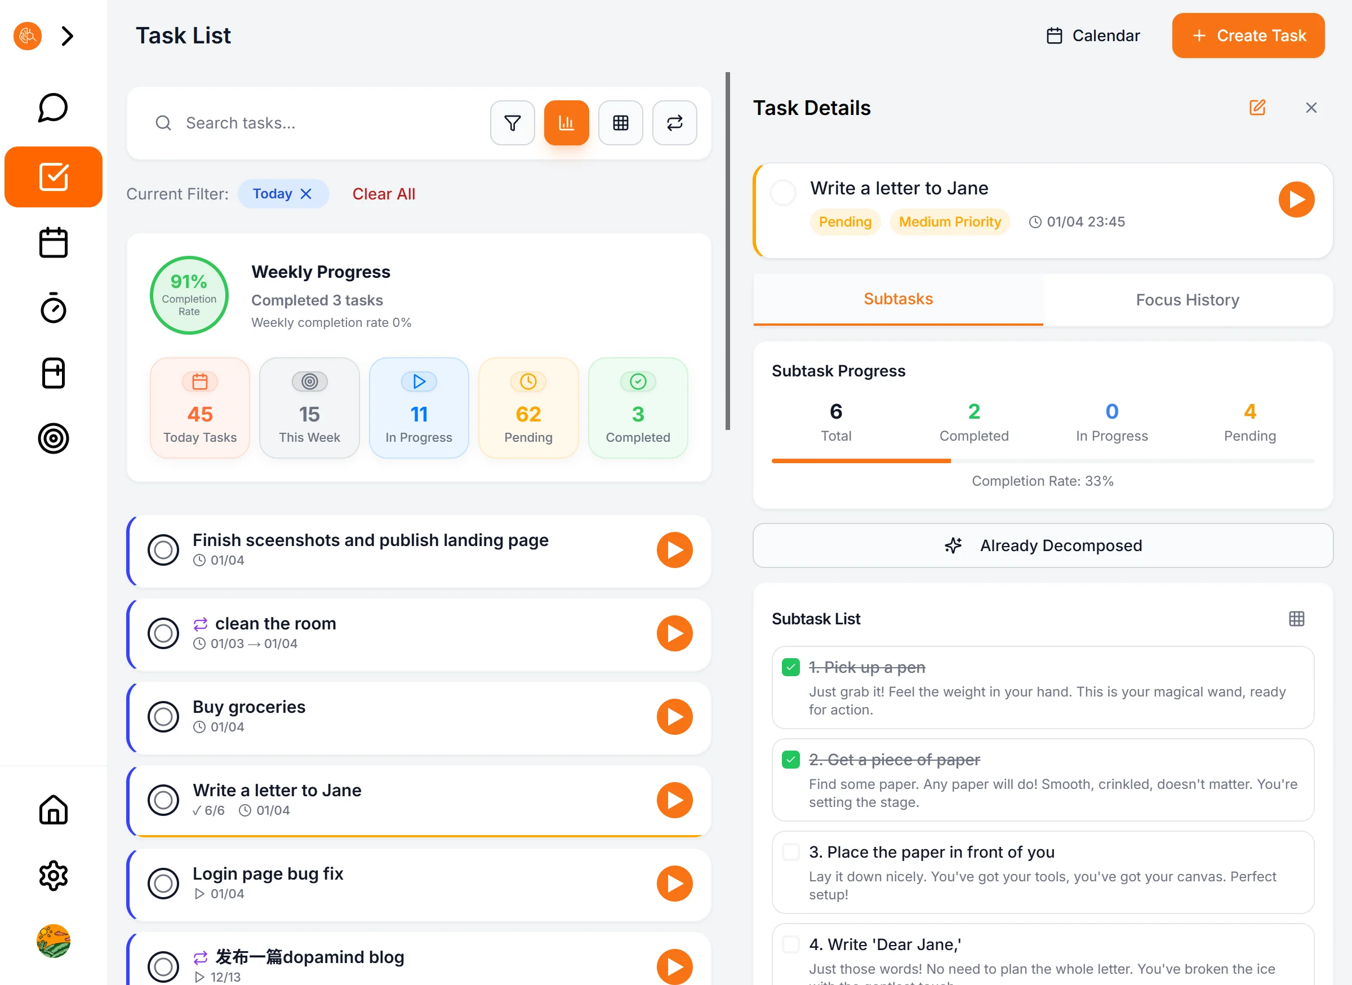This screenshot has width=1352, height=985.
Task: Select the statistics chart view icon
Action: [566, 123]
